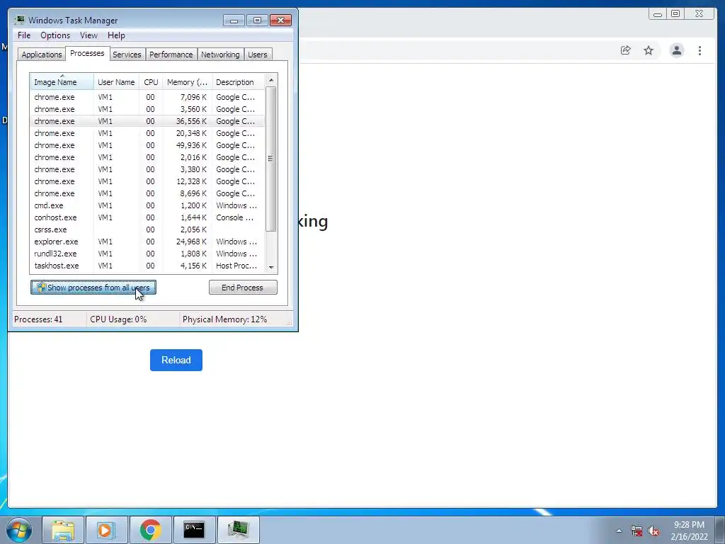Select chrome.exe using 36,556 K memory
Screen dimensions: 725x544
tap(147, 121)
